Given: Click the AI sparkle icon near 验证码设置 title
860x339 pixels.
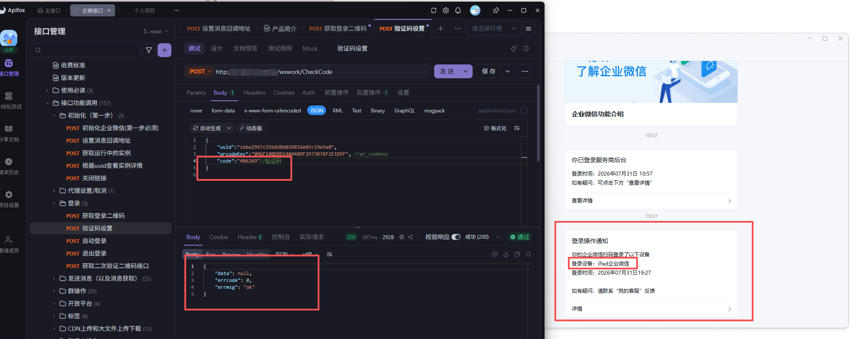Looking at the screenshot, I should [x=513, y=48].
